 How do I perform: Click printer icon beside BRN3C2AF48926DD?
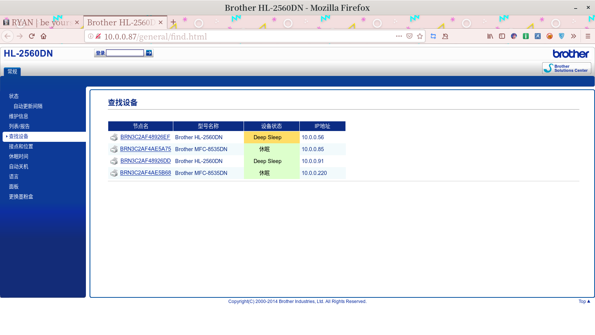coord(114,161)
